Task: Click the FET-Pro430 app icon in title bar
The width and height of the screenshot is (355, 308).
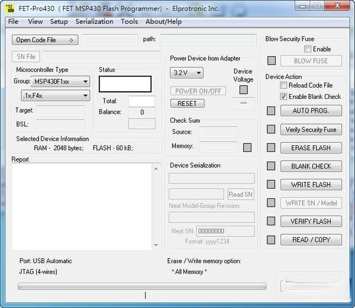Action: tap(10, 8)
